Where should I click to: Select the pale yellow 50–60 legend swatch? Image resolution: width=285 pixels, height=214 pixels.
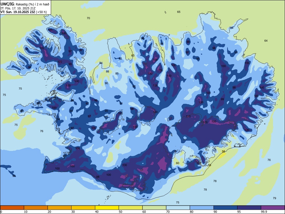[x=131, y=208]
